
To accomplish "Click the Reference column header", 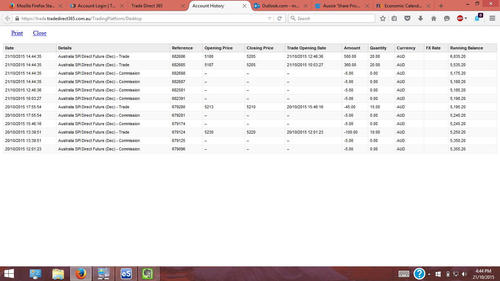I will 186,48.
